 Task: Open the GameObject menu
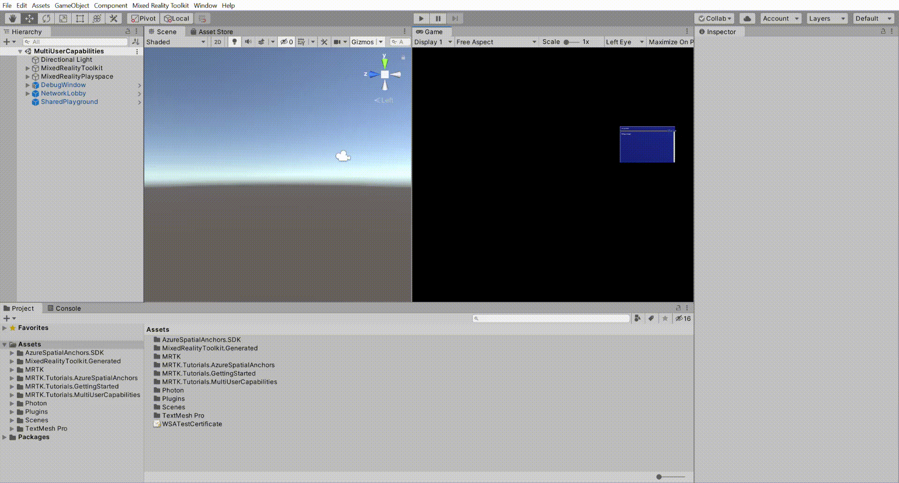(x=71, y=5)
